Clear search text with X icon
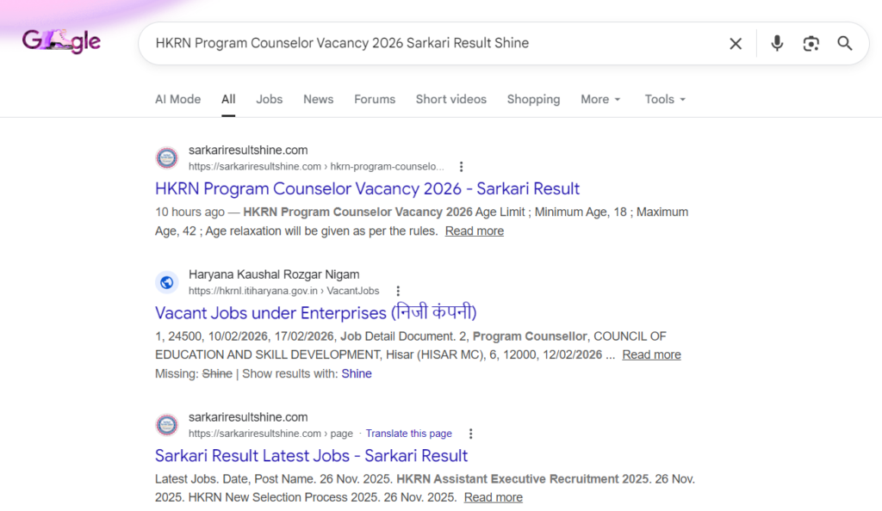Screen dimensions: 882x511 (736, 43)
